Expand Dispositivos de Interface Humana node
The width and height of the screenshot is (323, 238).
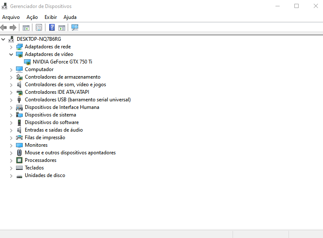tap(11, 108)
